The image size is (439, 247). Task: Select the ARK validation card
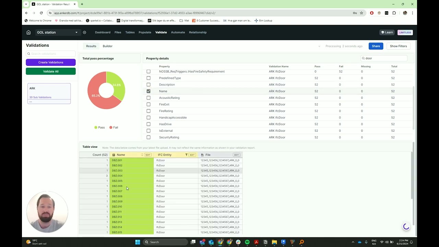(x=49, y=93)
